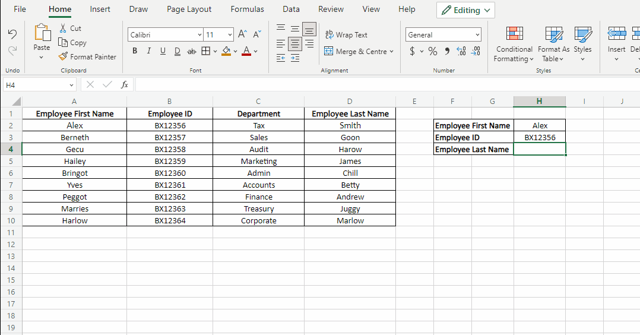Select column H header
Image resolution: width=640 pixels, height=335 pixels.
click(539, 102)
